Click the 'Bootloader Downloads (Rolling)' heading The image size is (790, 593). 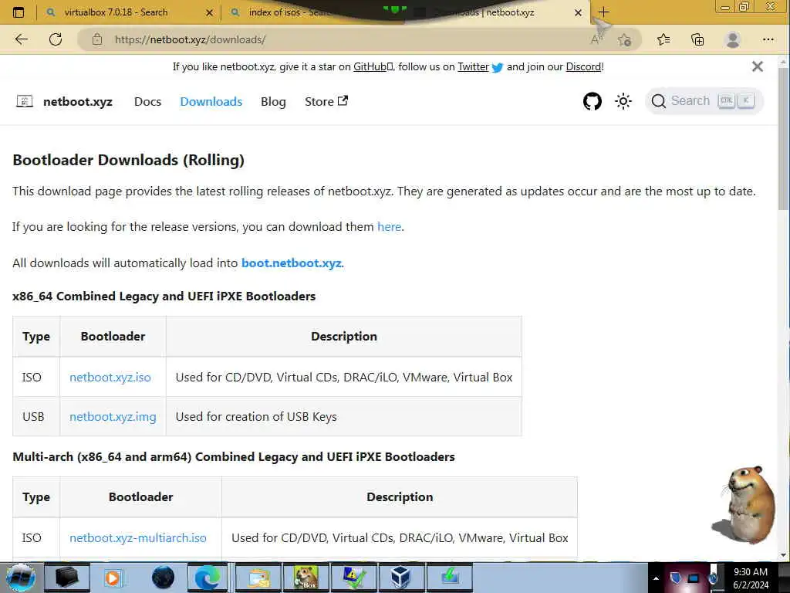coord(129,161)
